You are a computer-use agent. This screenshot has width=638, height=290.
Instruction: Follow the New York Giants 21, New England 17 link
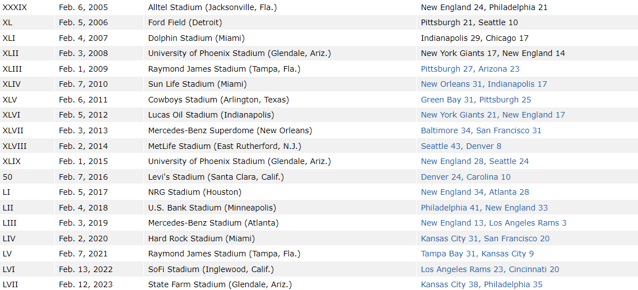tap(493, 115)
